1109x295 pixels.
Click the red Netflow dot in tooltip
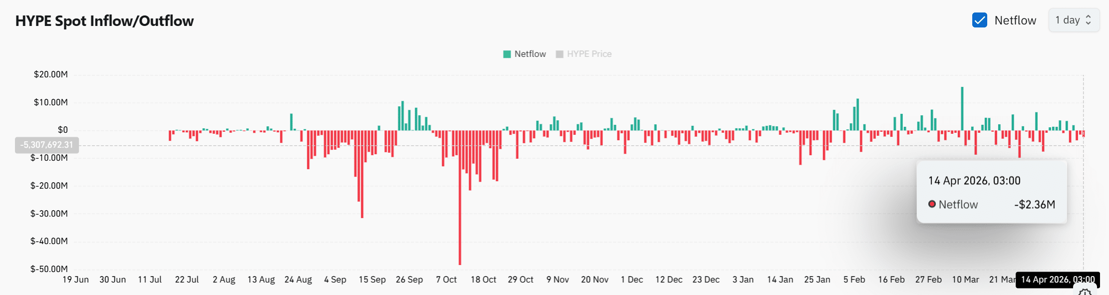[x=932, y=204]
